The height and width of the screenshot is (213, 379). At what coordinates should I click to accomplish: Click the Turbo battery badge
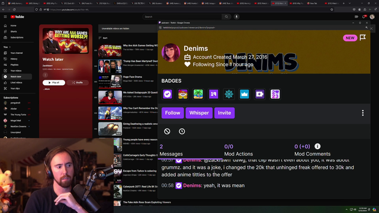pos(259,94)
